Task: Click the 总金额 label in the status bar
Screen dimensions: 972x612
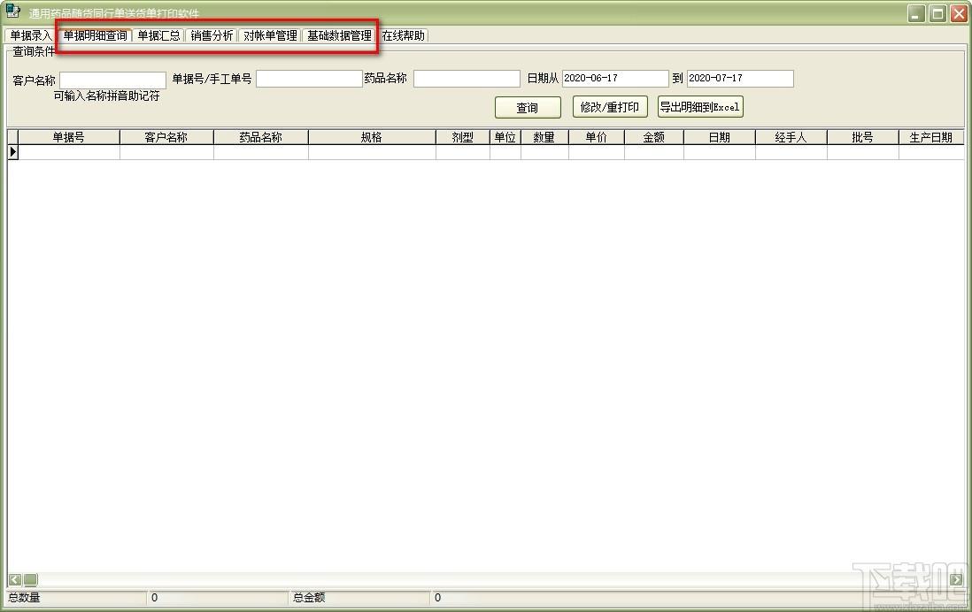Action: 309,598
